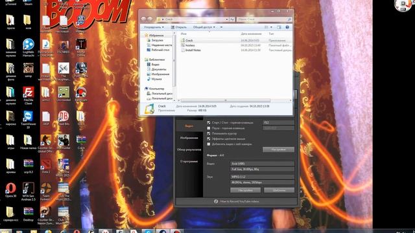The width and height of the screenshot is (415, 233).
Task: Toggle the Explorer preview pane icon
Action: click(279, 27)
